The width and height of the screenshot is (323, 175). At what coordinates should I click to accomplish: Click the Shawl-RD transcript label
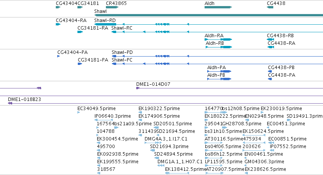tap(105, 20)
